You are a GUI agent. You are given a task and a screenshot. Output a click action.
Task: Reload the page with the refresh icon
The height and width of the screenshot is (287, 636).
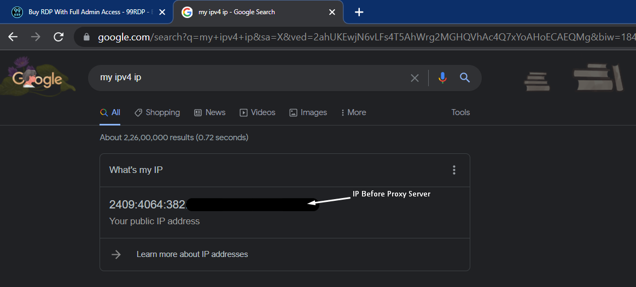[x=59, y=37]
